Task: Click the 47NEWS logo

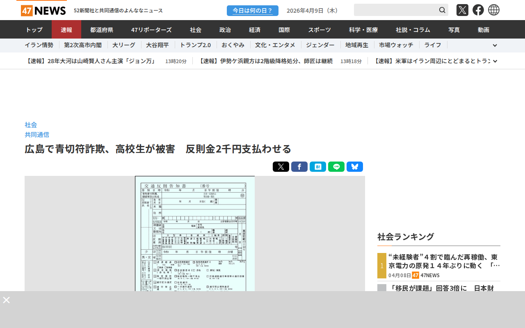Action: pos(43,10)
